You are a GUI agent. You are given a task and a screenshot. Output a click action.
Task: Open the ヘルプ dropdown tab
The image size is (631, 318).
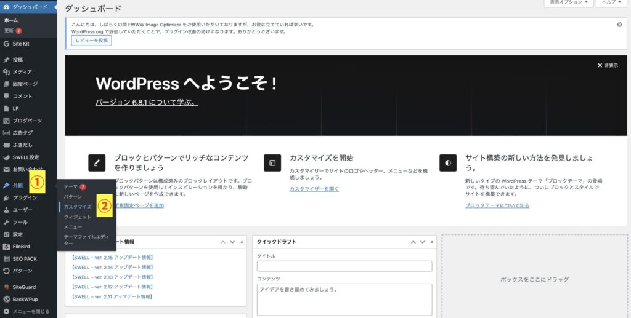[611, 3]
